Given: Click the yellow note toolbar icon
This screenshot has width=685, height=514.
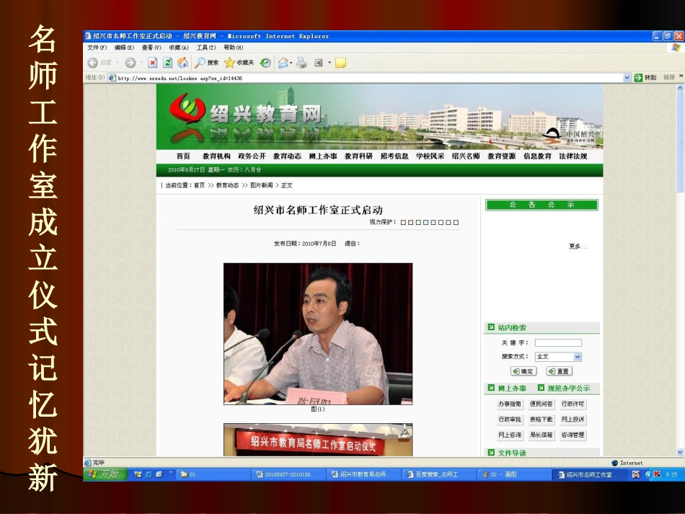Looking at the screenshot, I should [x=340, y=63].
